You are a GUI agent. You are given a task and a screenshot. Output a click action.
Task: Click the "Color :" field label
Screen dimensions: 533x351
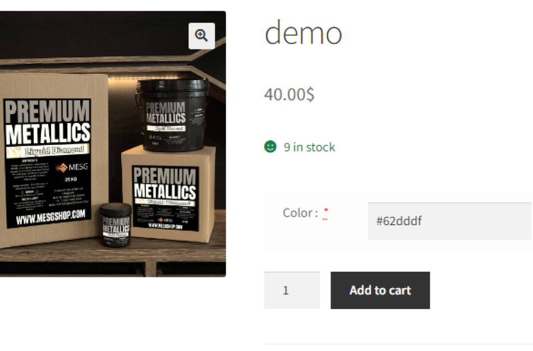click(300, 213)
